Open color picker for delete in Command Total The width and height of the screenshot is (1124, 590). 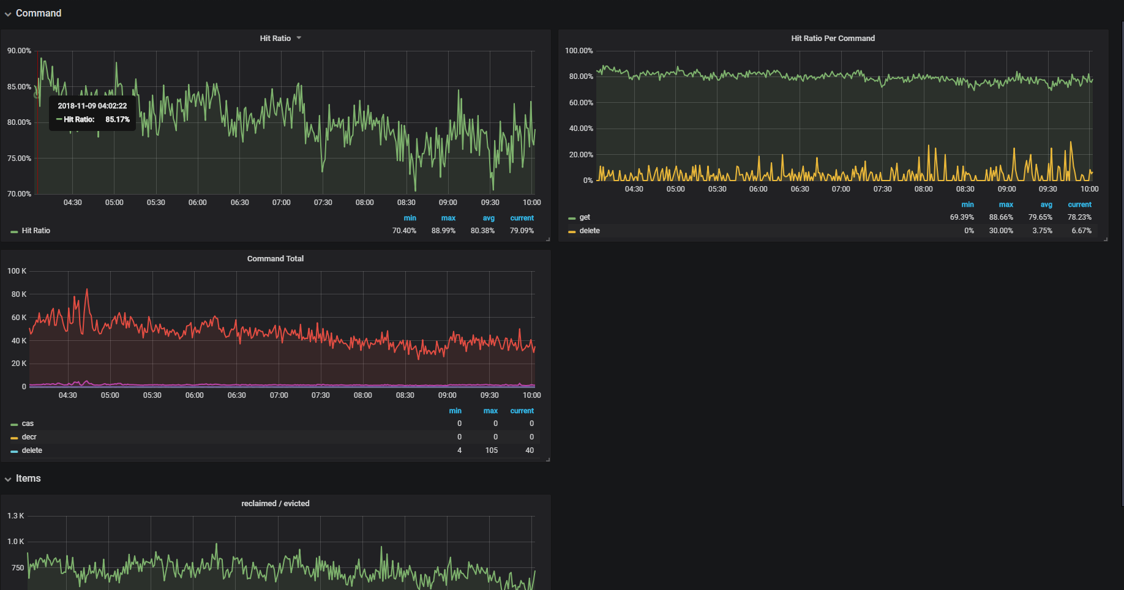click(x=14, y=451)
